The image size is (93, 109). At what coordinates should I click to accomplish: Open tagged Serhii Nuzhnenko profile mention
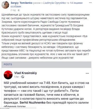(33, 103)
